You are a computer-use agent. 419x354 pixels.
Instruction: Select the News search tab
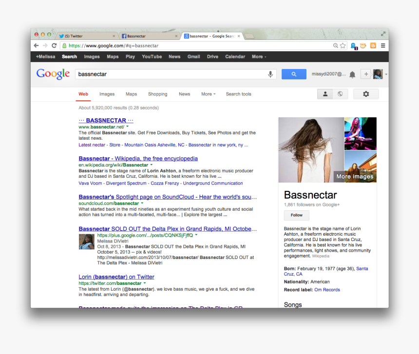[184, 94]
